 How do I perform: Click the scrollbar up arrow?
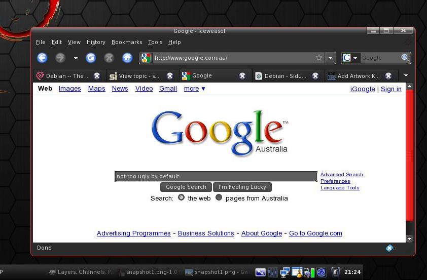410,86
